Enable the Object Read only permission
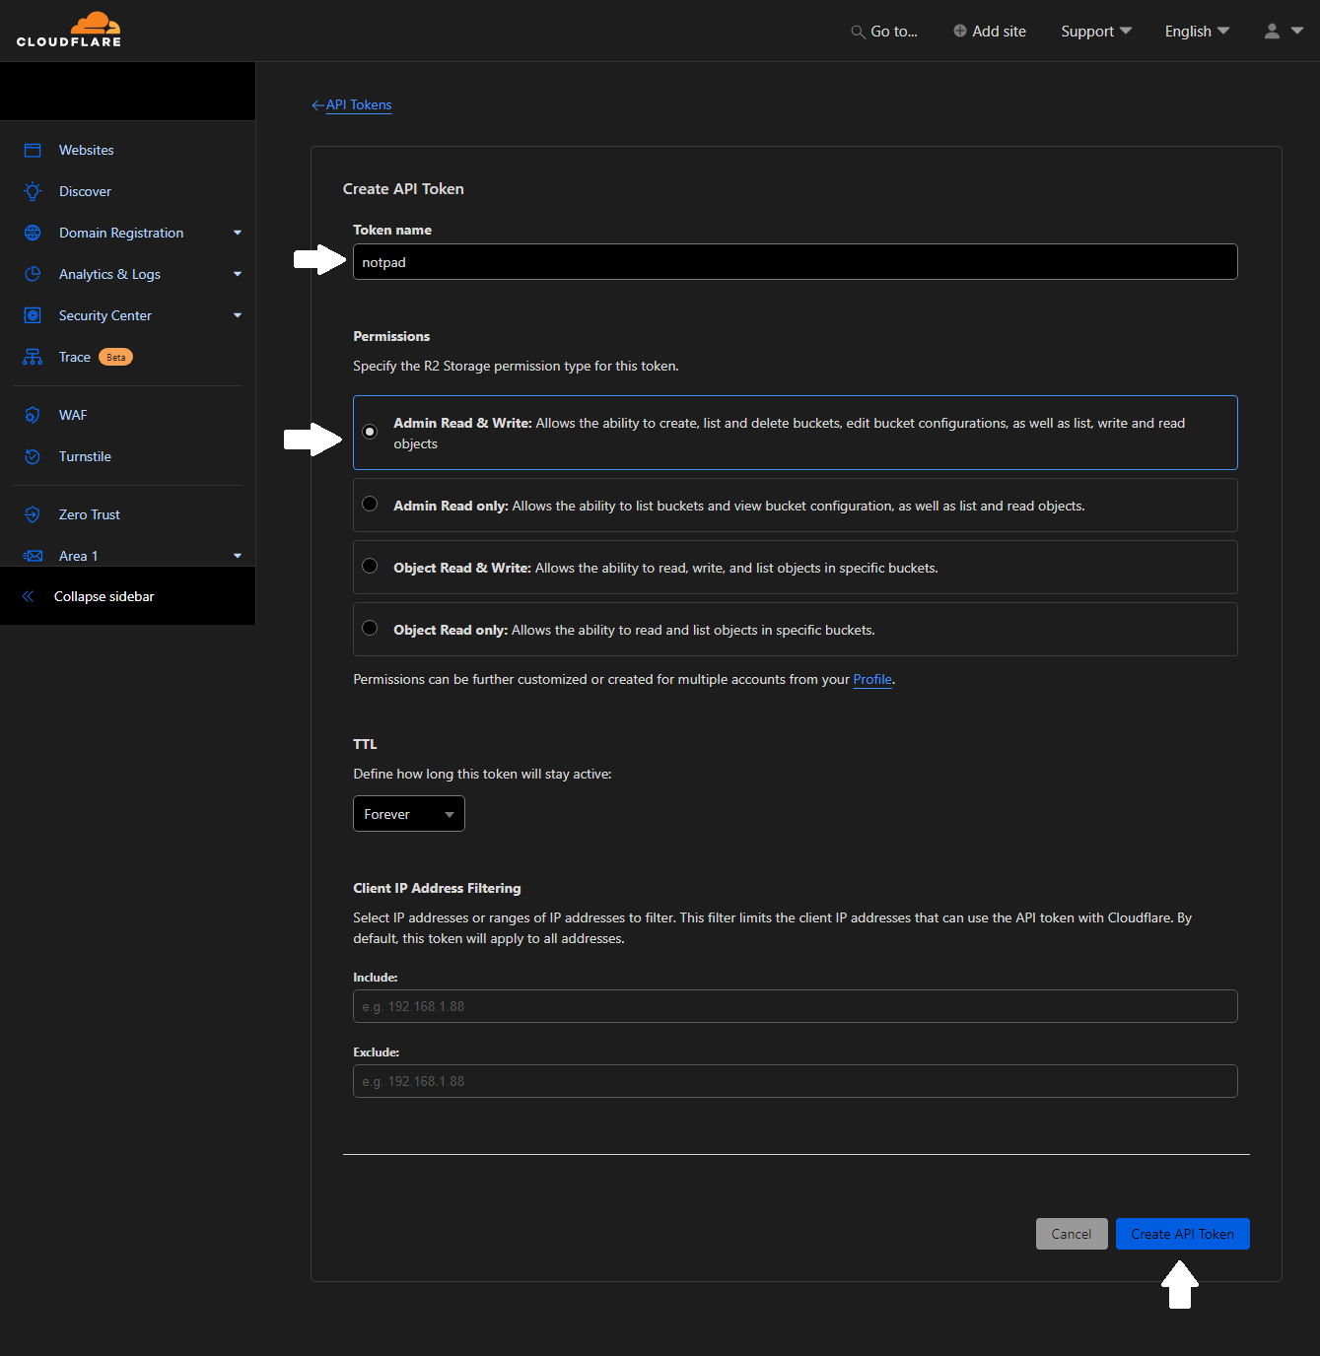This screenshot has width=1320, height=1356. [x=370, y=628]
